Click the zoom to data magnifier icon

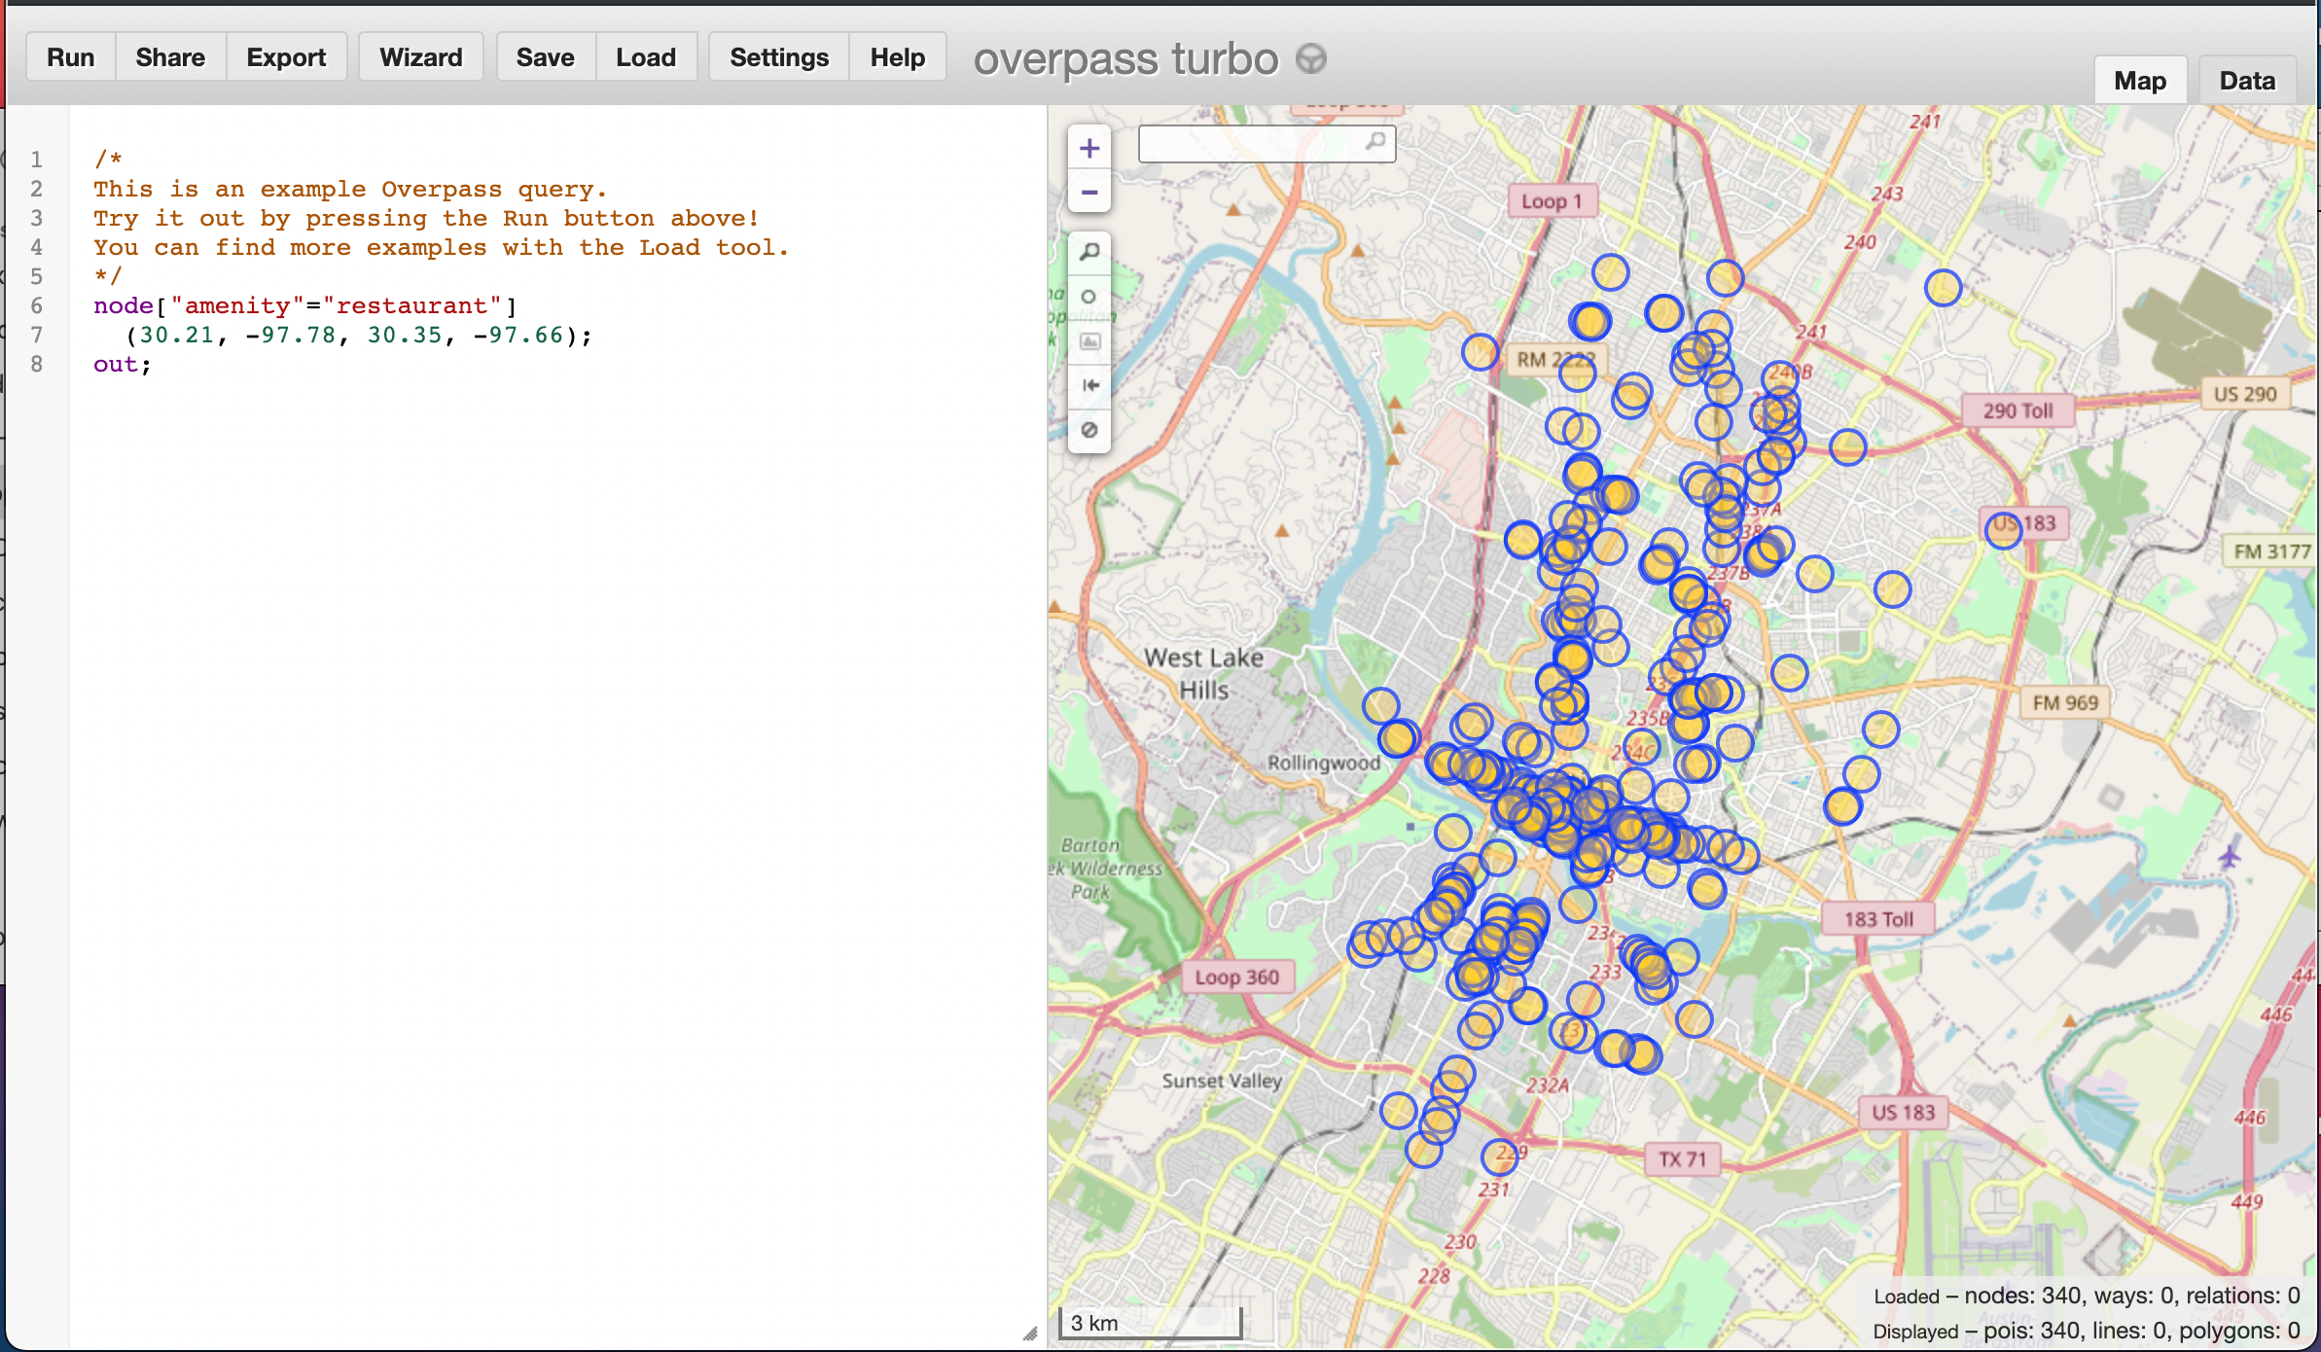coord(1089,252)
